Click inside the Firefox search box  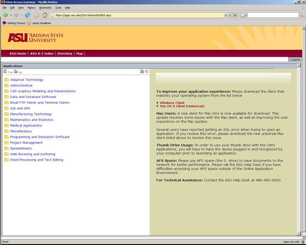(x=273, y=15)
